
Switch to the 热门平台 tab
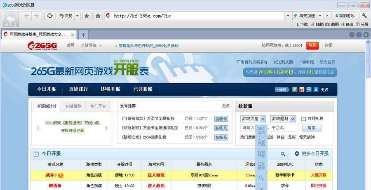tap(98, 106)
